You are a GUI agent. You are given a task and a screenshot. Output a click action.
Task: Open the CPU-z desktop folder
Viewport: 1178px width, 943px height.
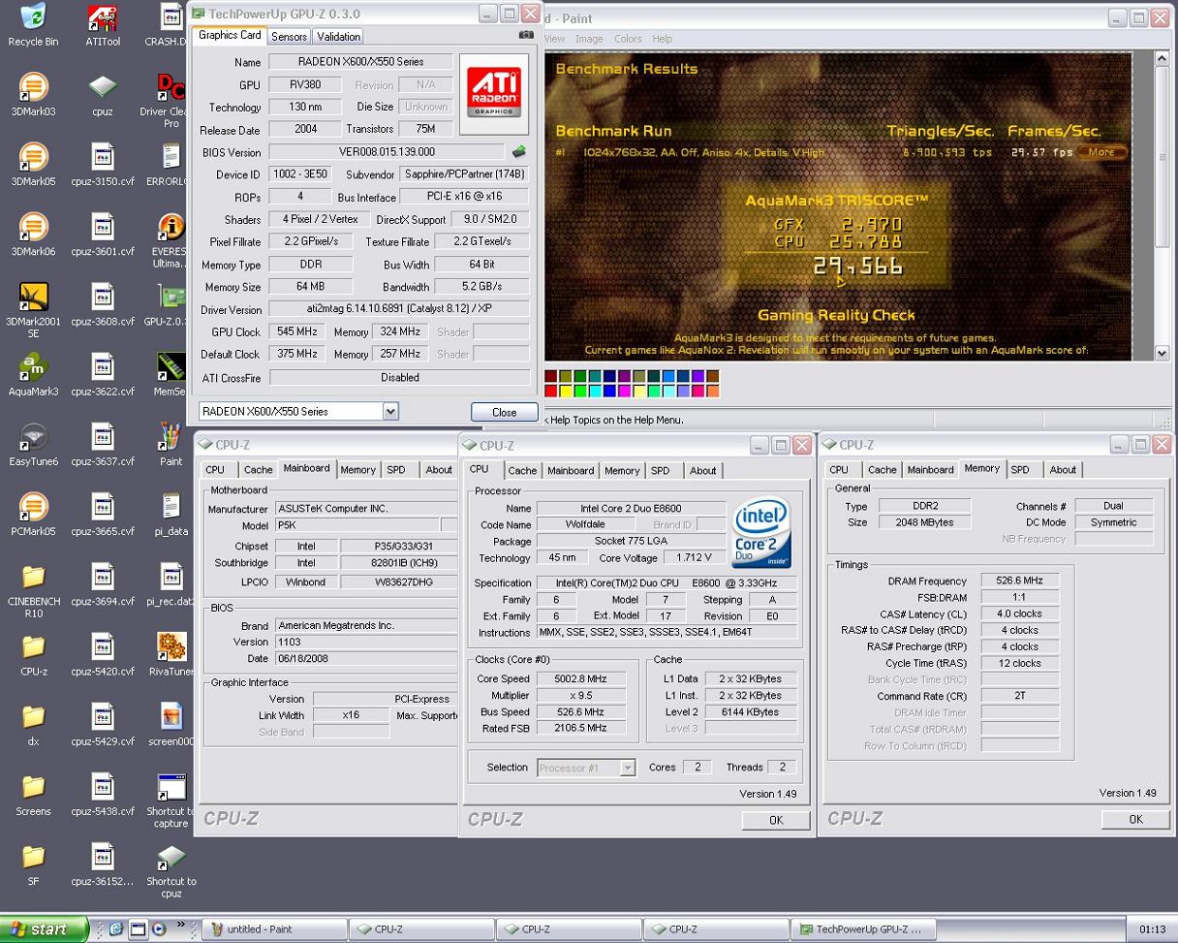pos(33,654)
